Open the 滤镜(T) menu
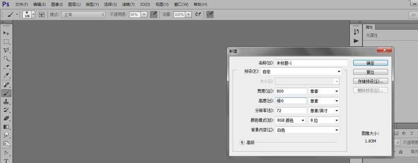 (128, 5)
